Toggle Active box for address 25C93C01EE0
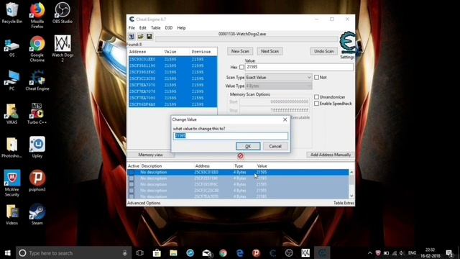The width and height of the screenshot is (460, 259). [x=132, y=172]
